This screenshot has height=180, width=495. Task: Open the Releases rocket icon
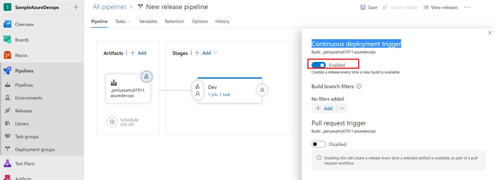8,111
